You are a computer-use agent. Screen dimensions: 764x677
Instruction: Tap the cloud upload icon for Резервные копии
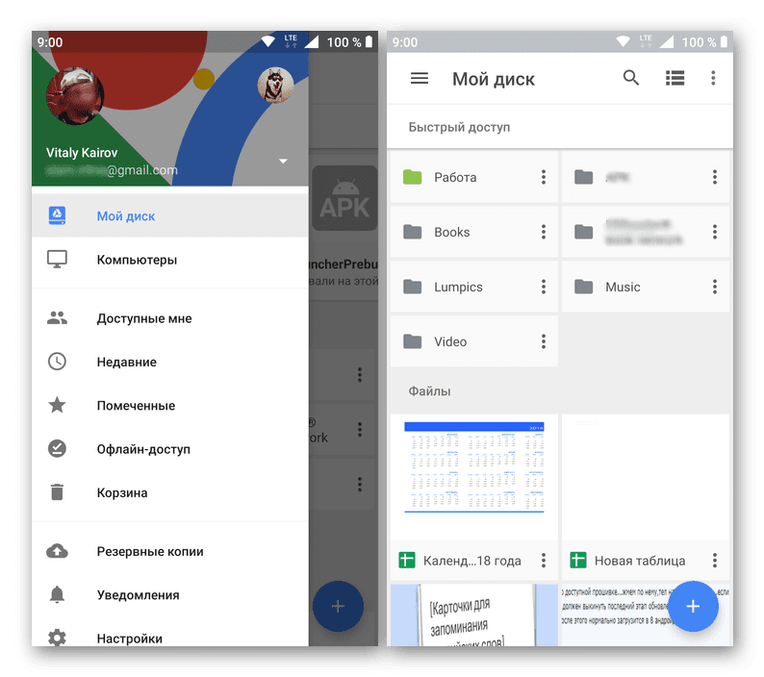tap(57, 551)
